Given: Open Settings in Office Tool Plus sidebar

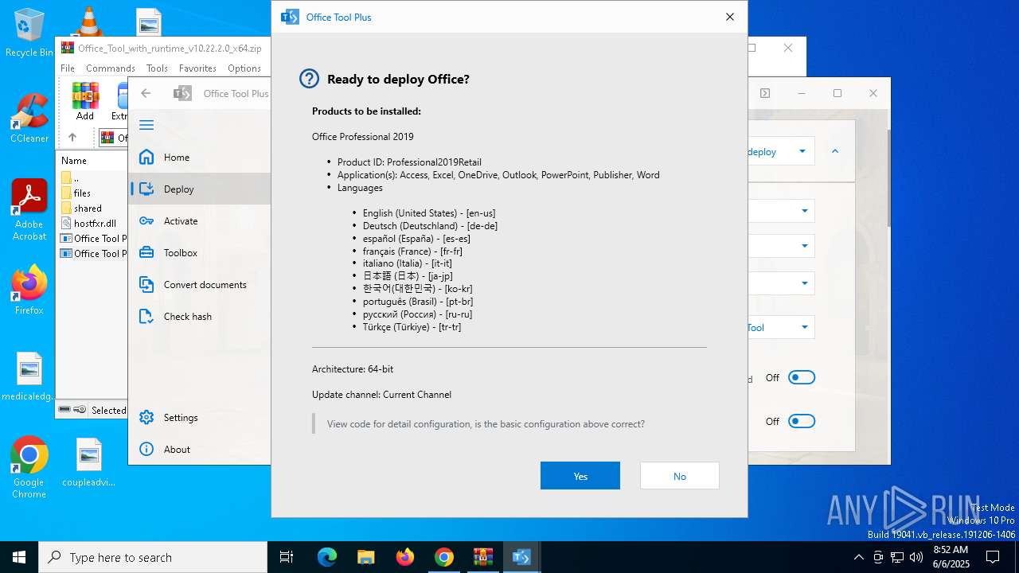Looking at the screenshot, I should coord(200,418).
